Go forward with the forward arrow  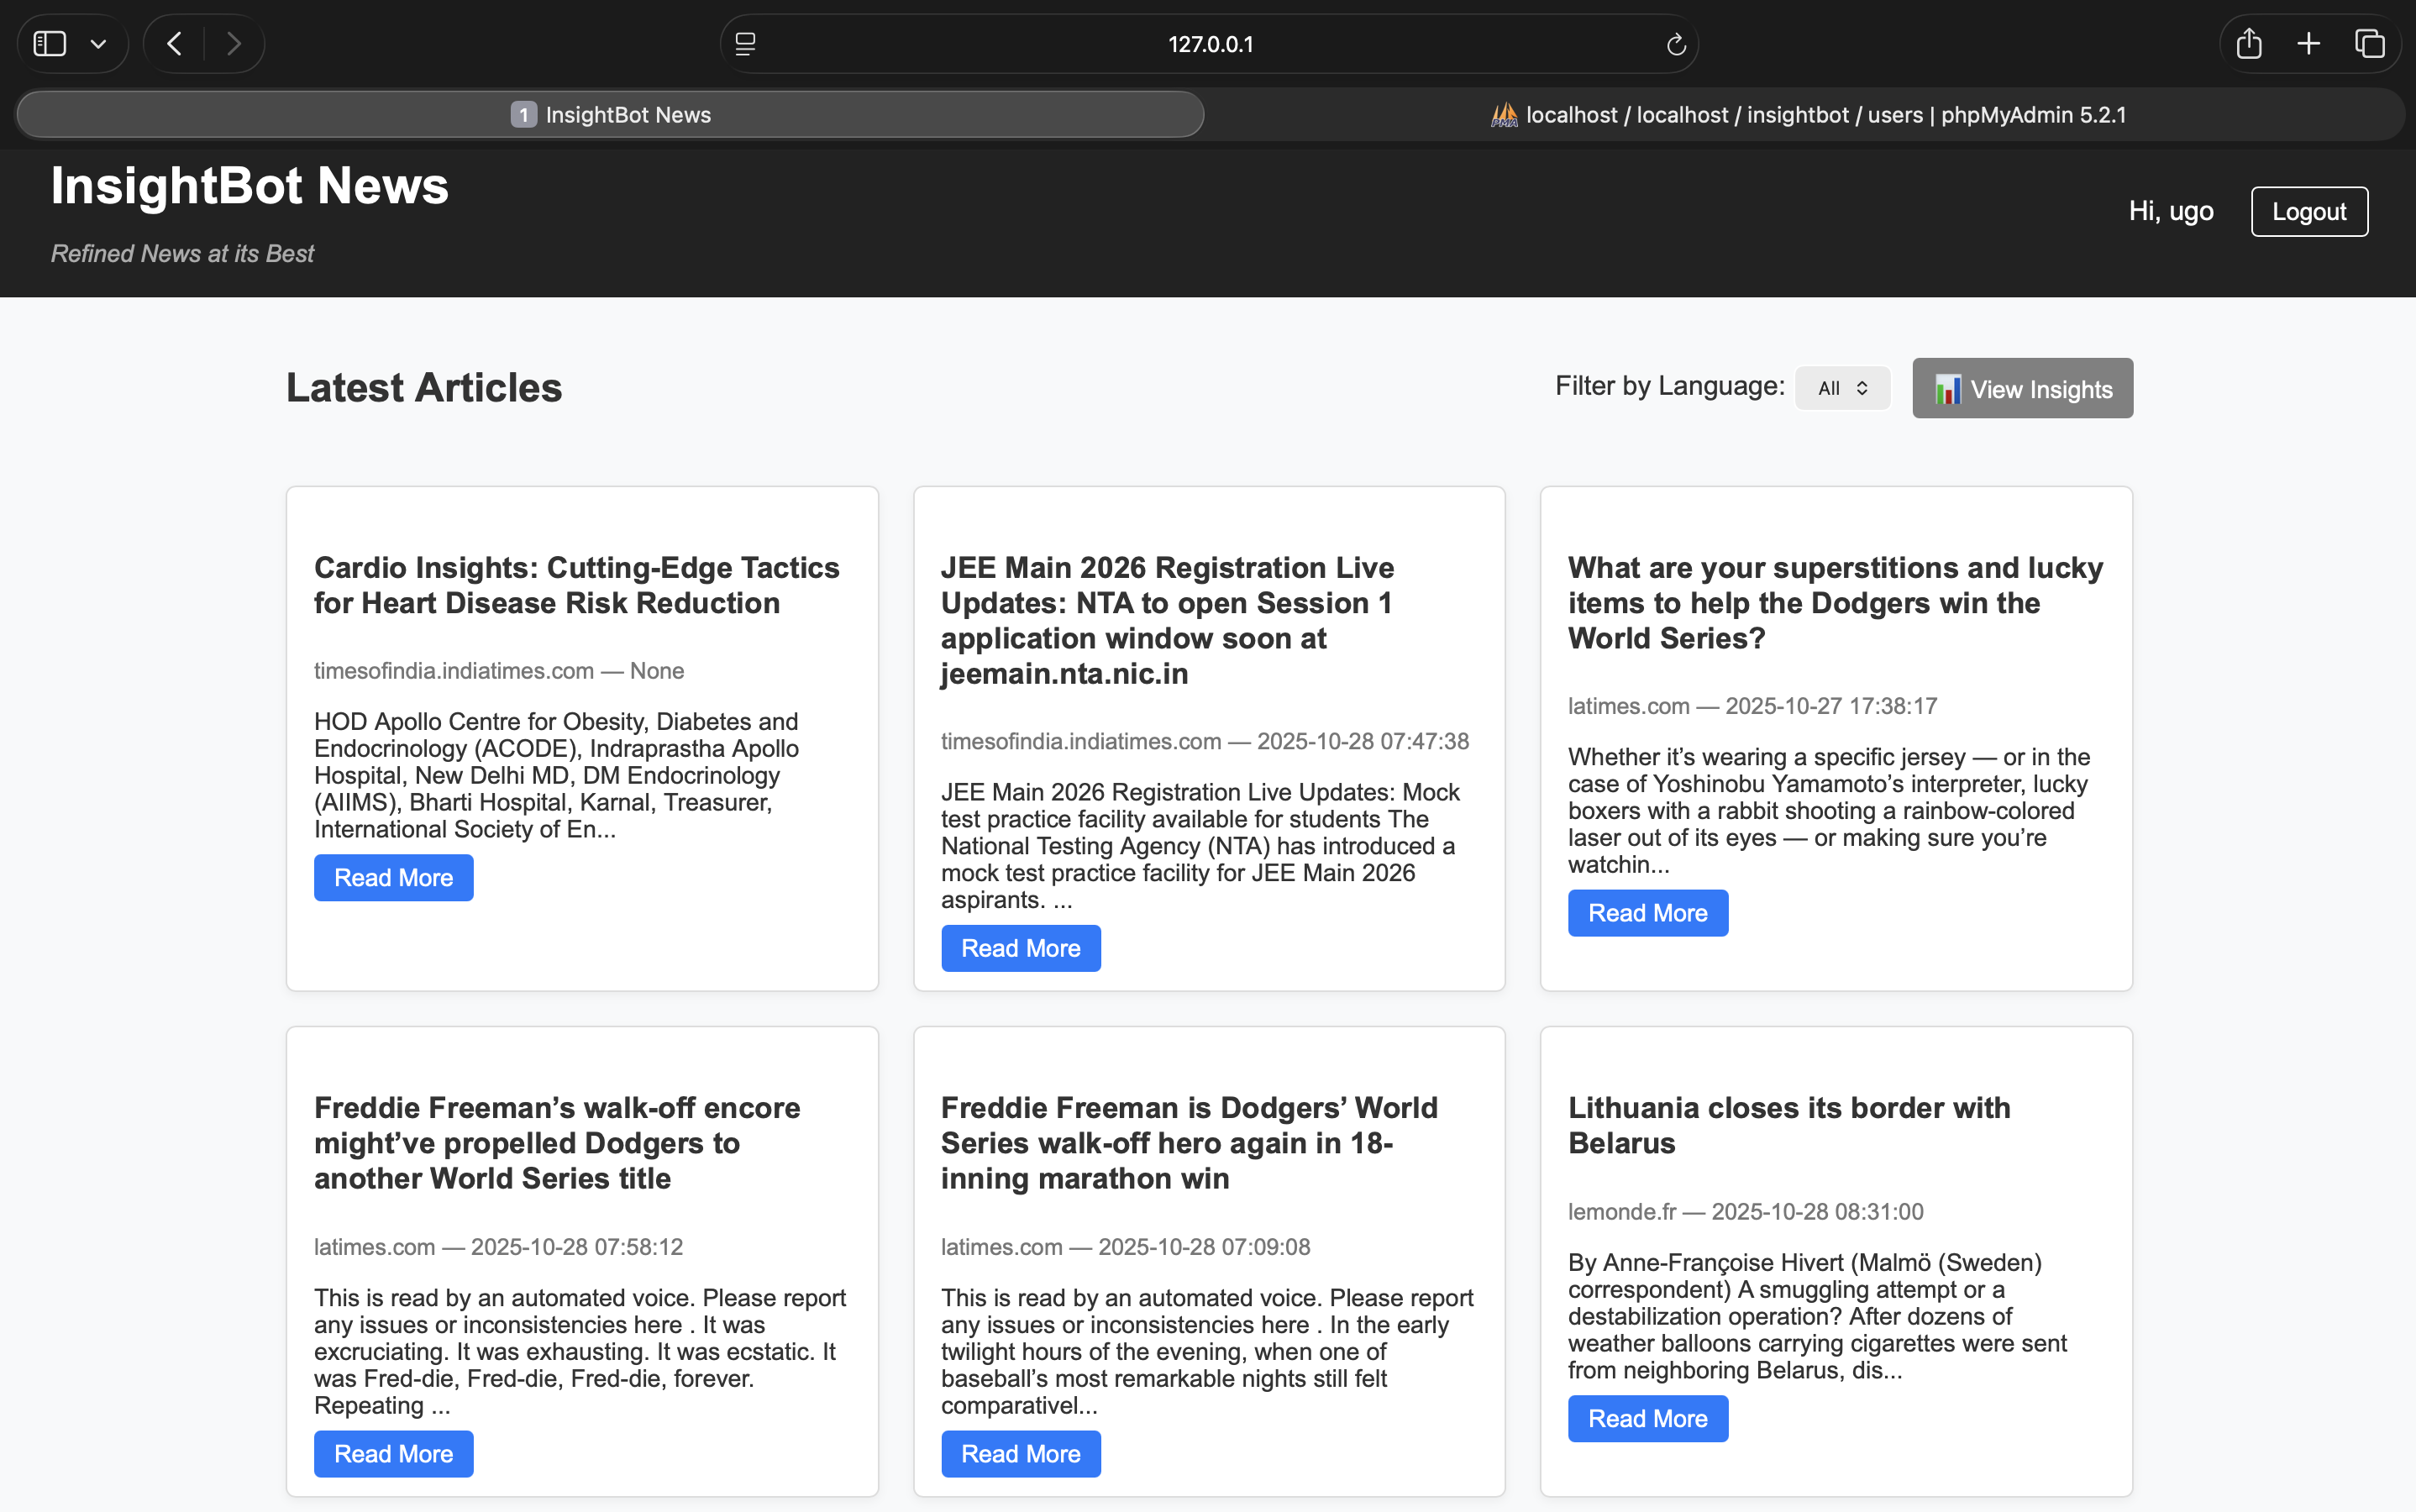point(234,44)
